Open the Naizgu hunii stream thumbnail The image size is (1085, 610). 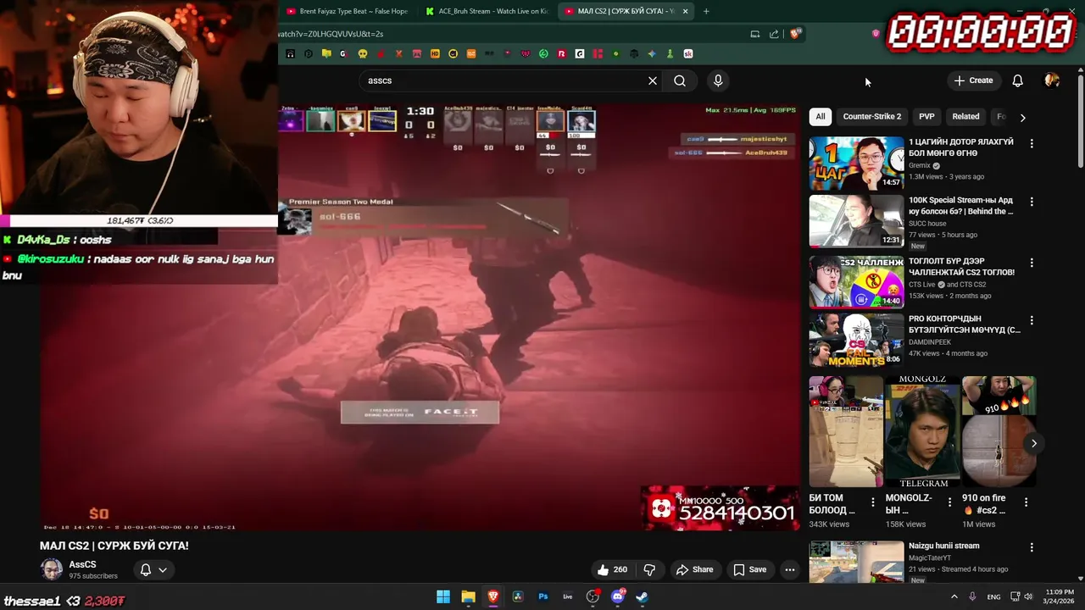[x=856, y=563]
